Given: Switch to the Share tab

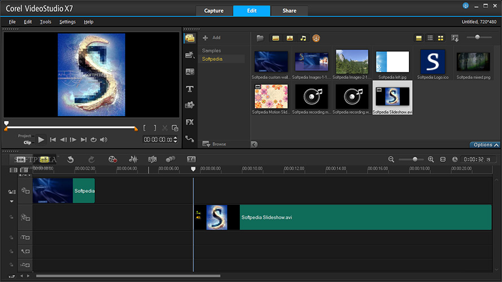Looking at the screenshot, I should pyautogui.click(x=289, y=11).
